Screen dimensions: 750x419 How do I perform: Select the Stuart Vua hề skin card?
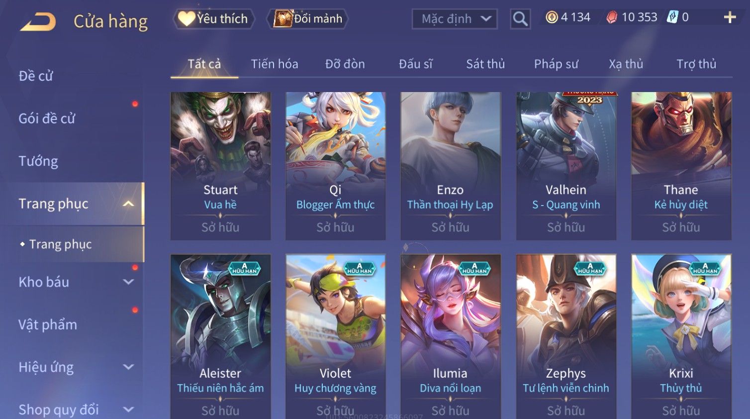click(220, 166)
